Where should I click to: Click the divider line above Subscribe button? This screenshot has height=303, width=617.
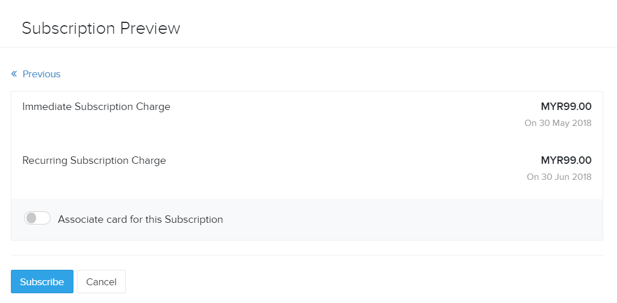[306, 255]
